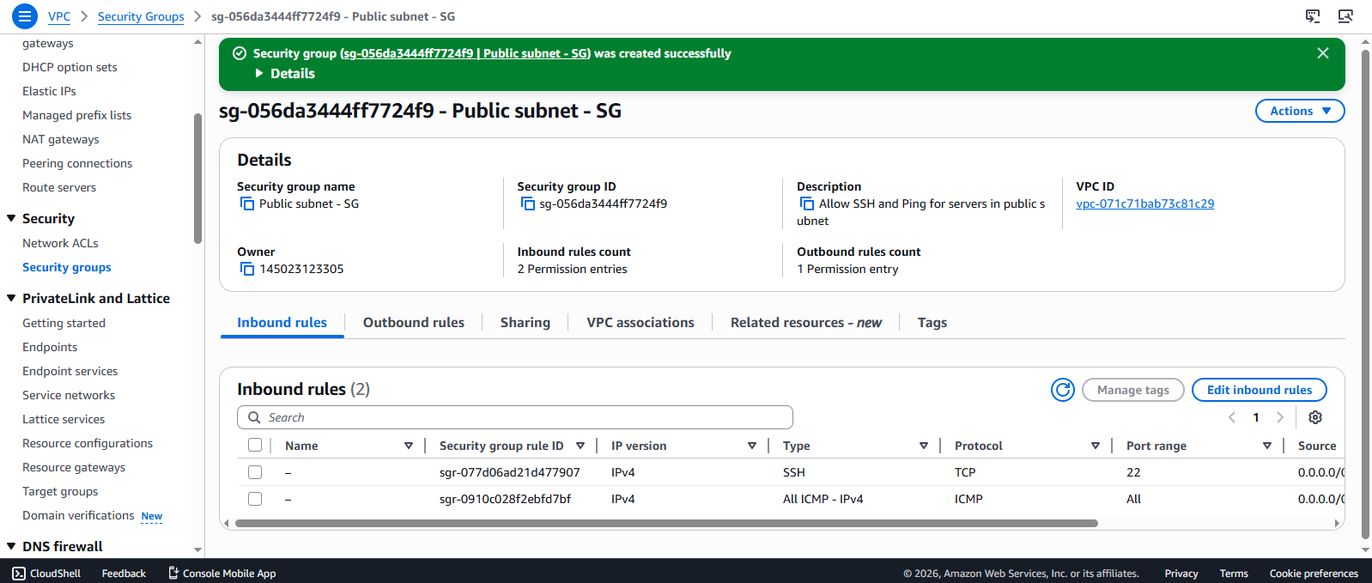
Task: Copy the Owner account number
Action: (x=247, y=269)
